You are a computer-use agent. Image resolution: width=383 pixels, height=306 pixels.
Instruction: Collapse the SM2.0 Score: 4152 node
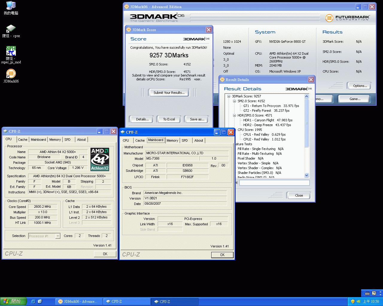tap(234, 101)
